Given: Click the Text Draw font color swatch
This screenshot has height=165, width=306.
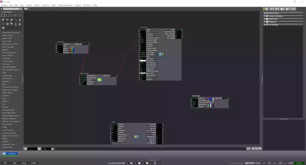Looking at the screenshot, I should tap(143, 61).
